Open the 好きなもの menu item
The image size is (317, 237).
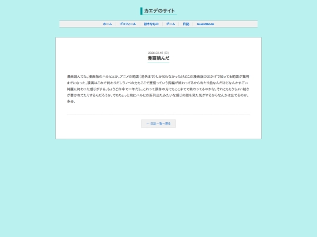tap(151, 24)
